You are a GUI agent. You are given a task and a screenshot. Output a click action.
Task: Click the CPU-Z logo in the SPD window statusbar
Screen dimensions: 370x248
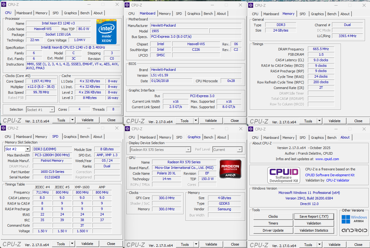[11, 244]
